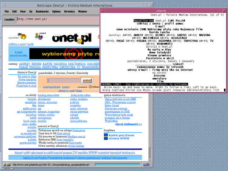
Task: Read the Syria-Izrael news link
Action: click(112, 106)
